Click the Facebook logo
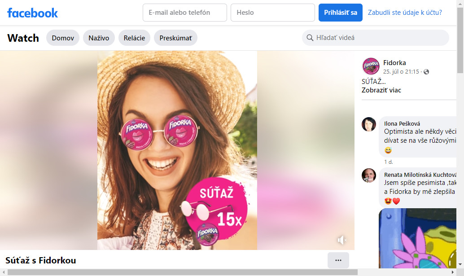464x276 pixels. [x=33, y=13]
